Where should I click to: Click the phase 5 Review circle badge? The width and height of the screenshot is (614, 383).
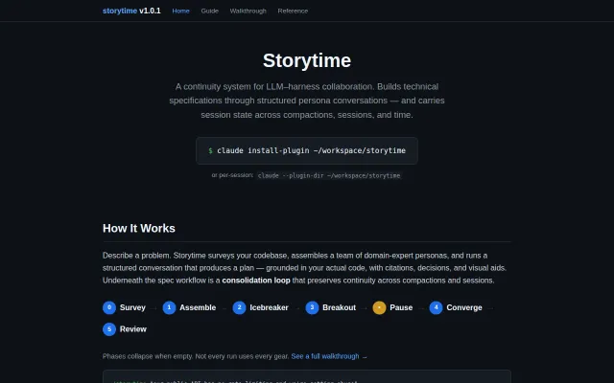tap(109, 329)
